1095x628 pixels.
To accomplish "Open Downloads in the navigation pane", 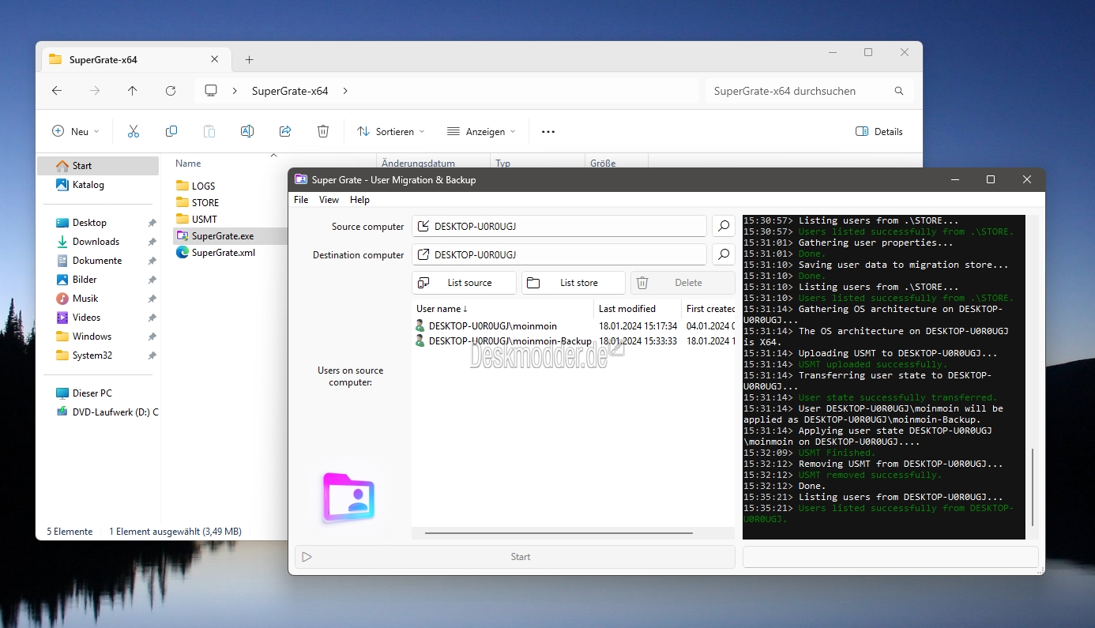I will click(96, 242).
